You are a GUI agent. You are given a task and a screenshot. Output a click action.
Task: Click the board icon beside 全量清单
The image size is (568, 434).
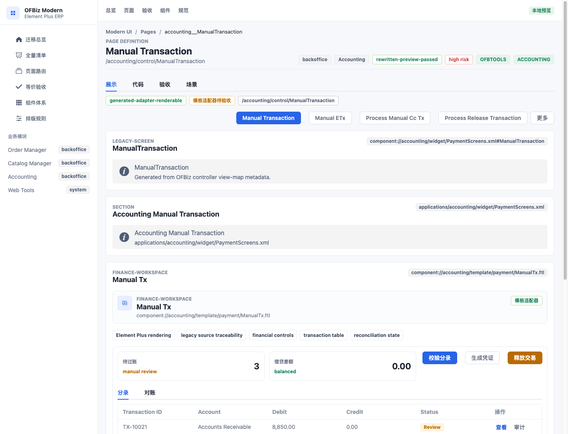[x=19, y=55]
